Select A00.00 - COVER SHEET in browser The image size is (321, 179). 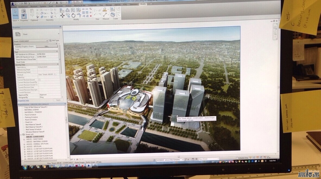(x=35, y=136)
